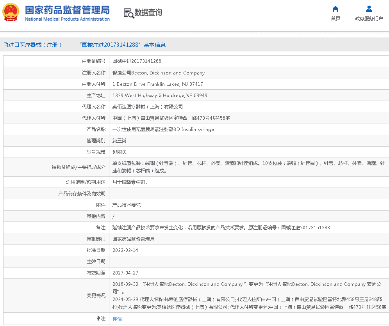Click the 见附页 model specification value
The width and height of the screenshot is (389, 326).
120,152
